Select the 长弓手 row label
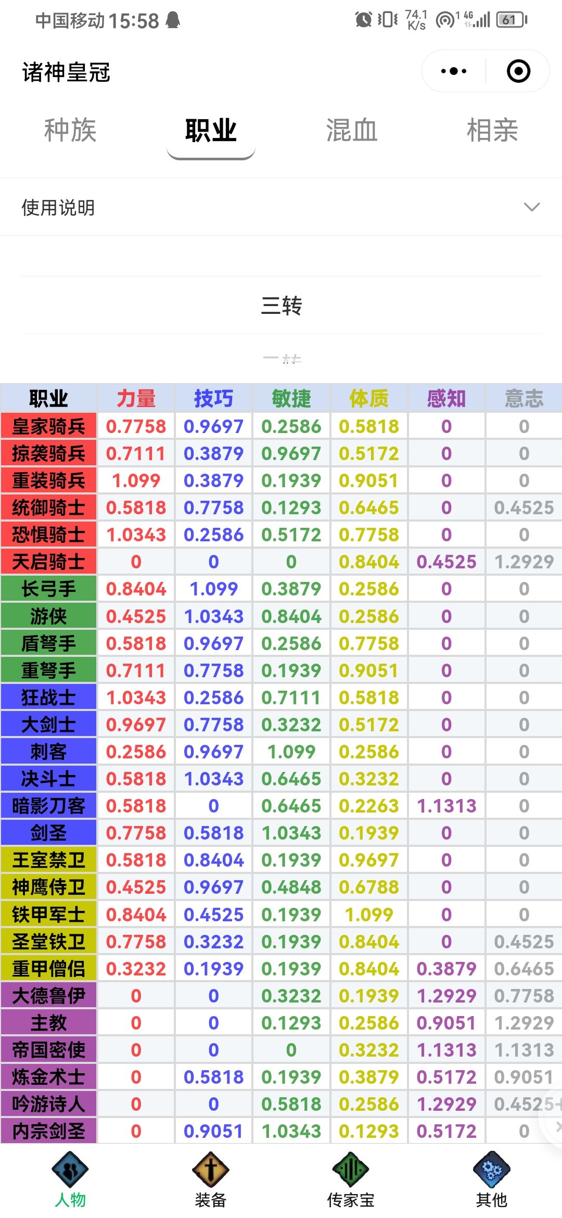This screenshot has height=1218, width=562. 48,589
